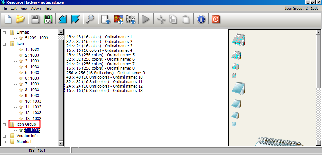Click the Copy pages icon
This screenshot has width=322, height=155.
[x=173, y=19]
